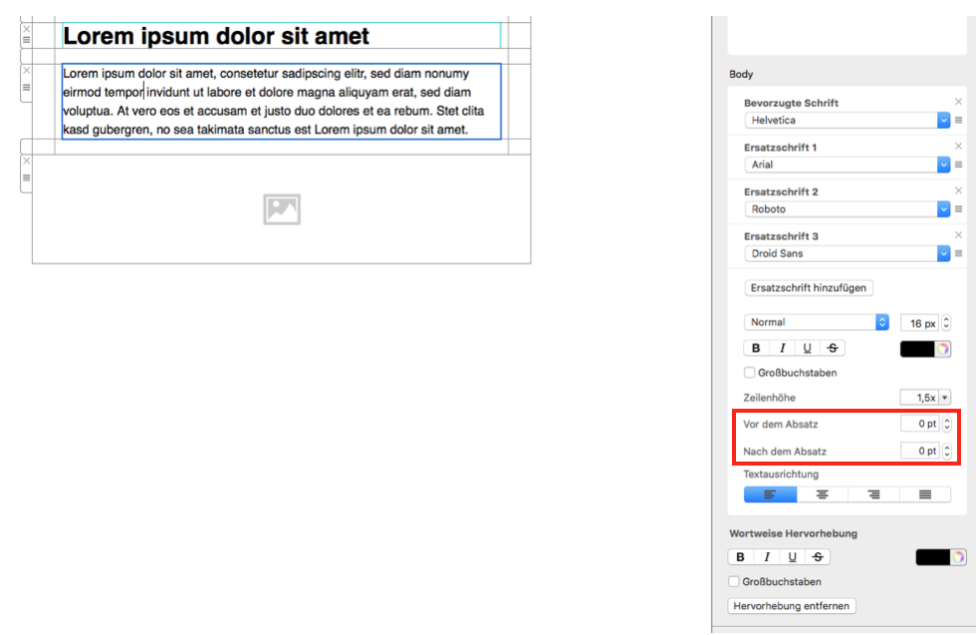Click Hervorhebung entfernen button
976x635 pixels.
791,606
